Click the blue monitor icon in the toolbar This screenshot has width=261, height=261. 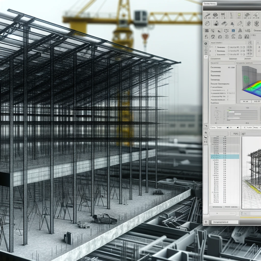tap(233, 31)
